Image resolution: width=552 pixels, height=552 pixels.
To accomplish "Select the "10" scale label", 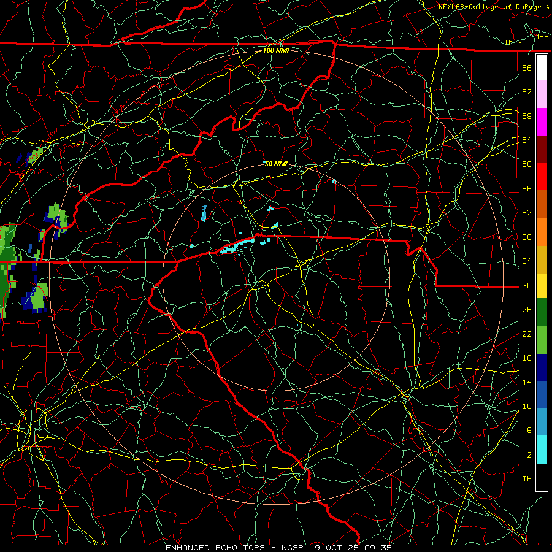I will click(x=527, y=407).
